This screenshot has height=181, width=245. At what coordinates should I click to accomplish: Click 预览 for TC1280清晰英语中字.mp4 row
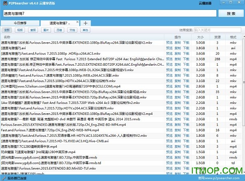click(169, 147)
